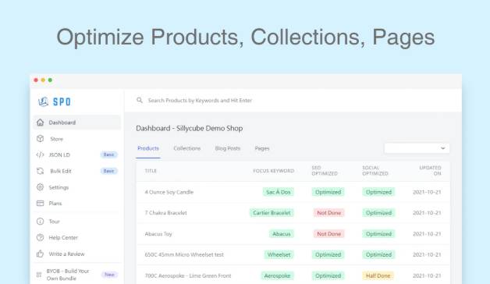Click the Store cube icon
Screen dimensions: 490x284
point(40,139)
